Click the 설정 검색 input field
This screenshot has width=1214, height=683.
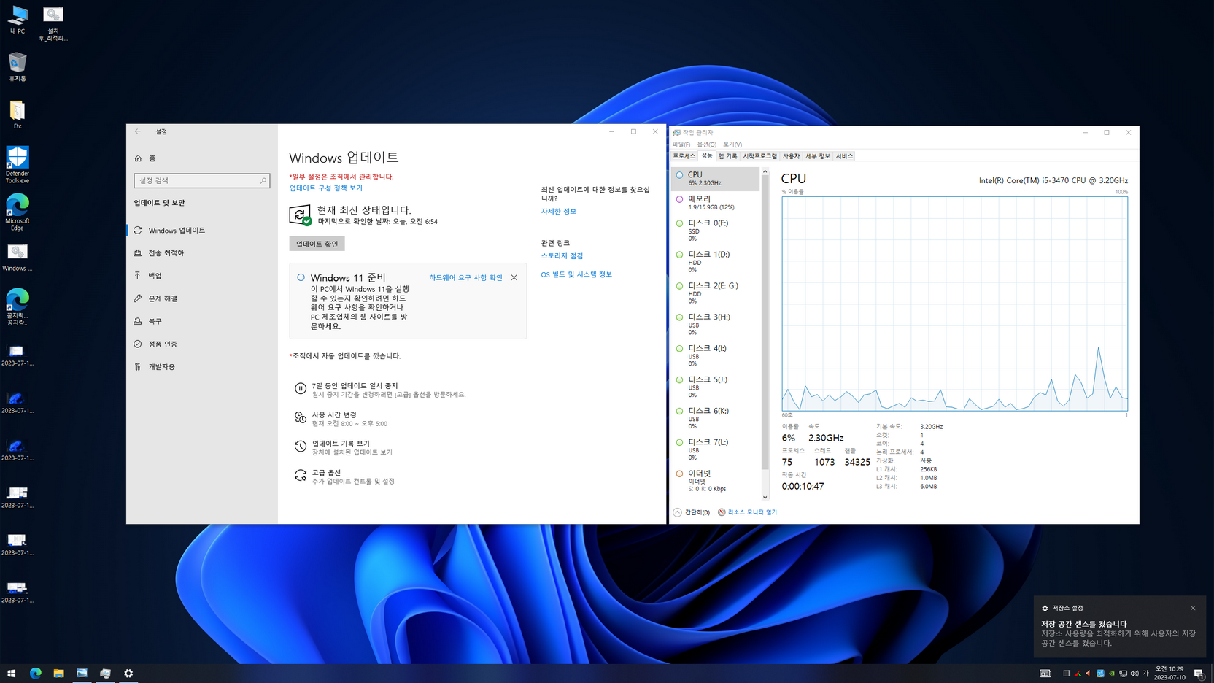[x=202, y=180]
